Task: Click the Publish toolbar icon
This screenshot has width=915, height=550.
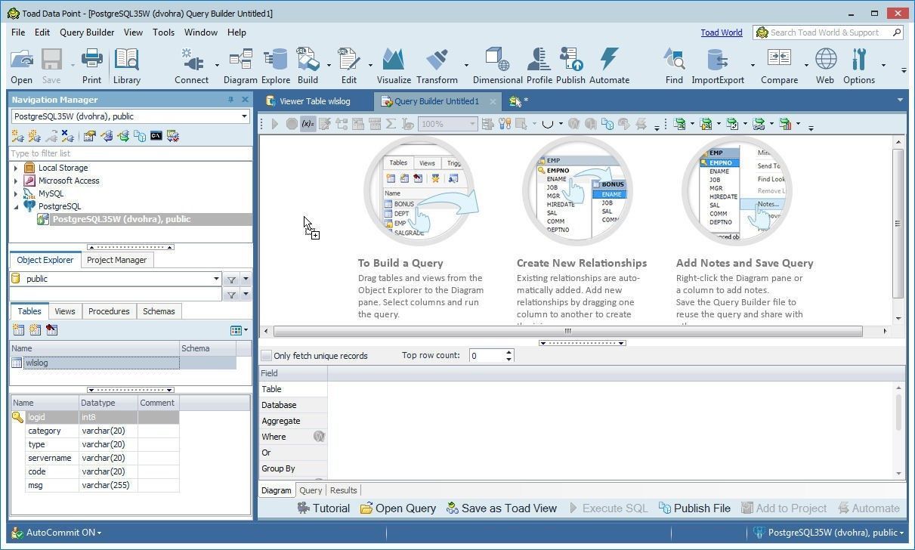Action: tap(570, 66)
